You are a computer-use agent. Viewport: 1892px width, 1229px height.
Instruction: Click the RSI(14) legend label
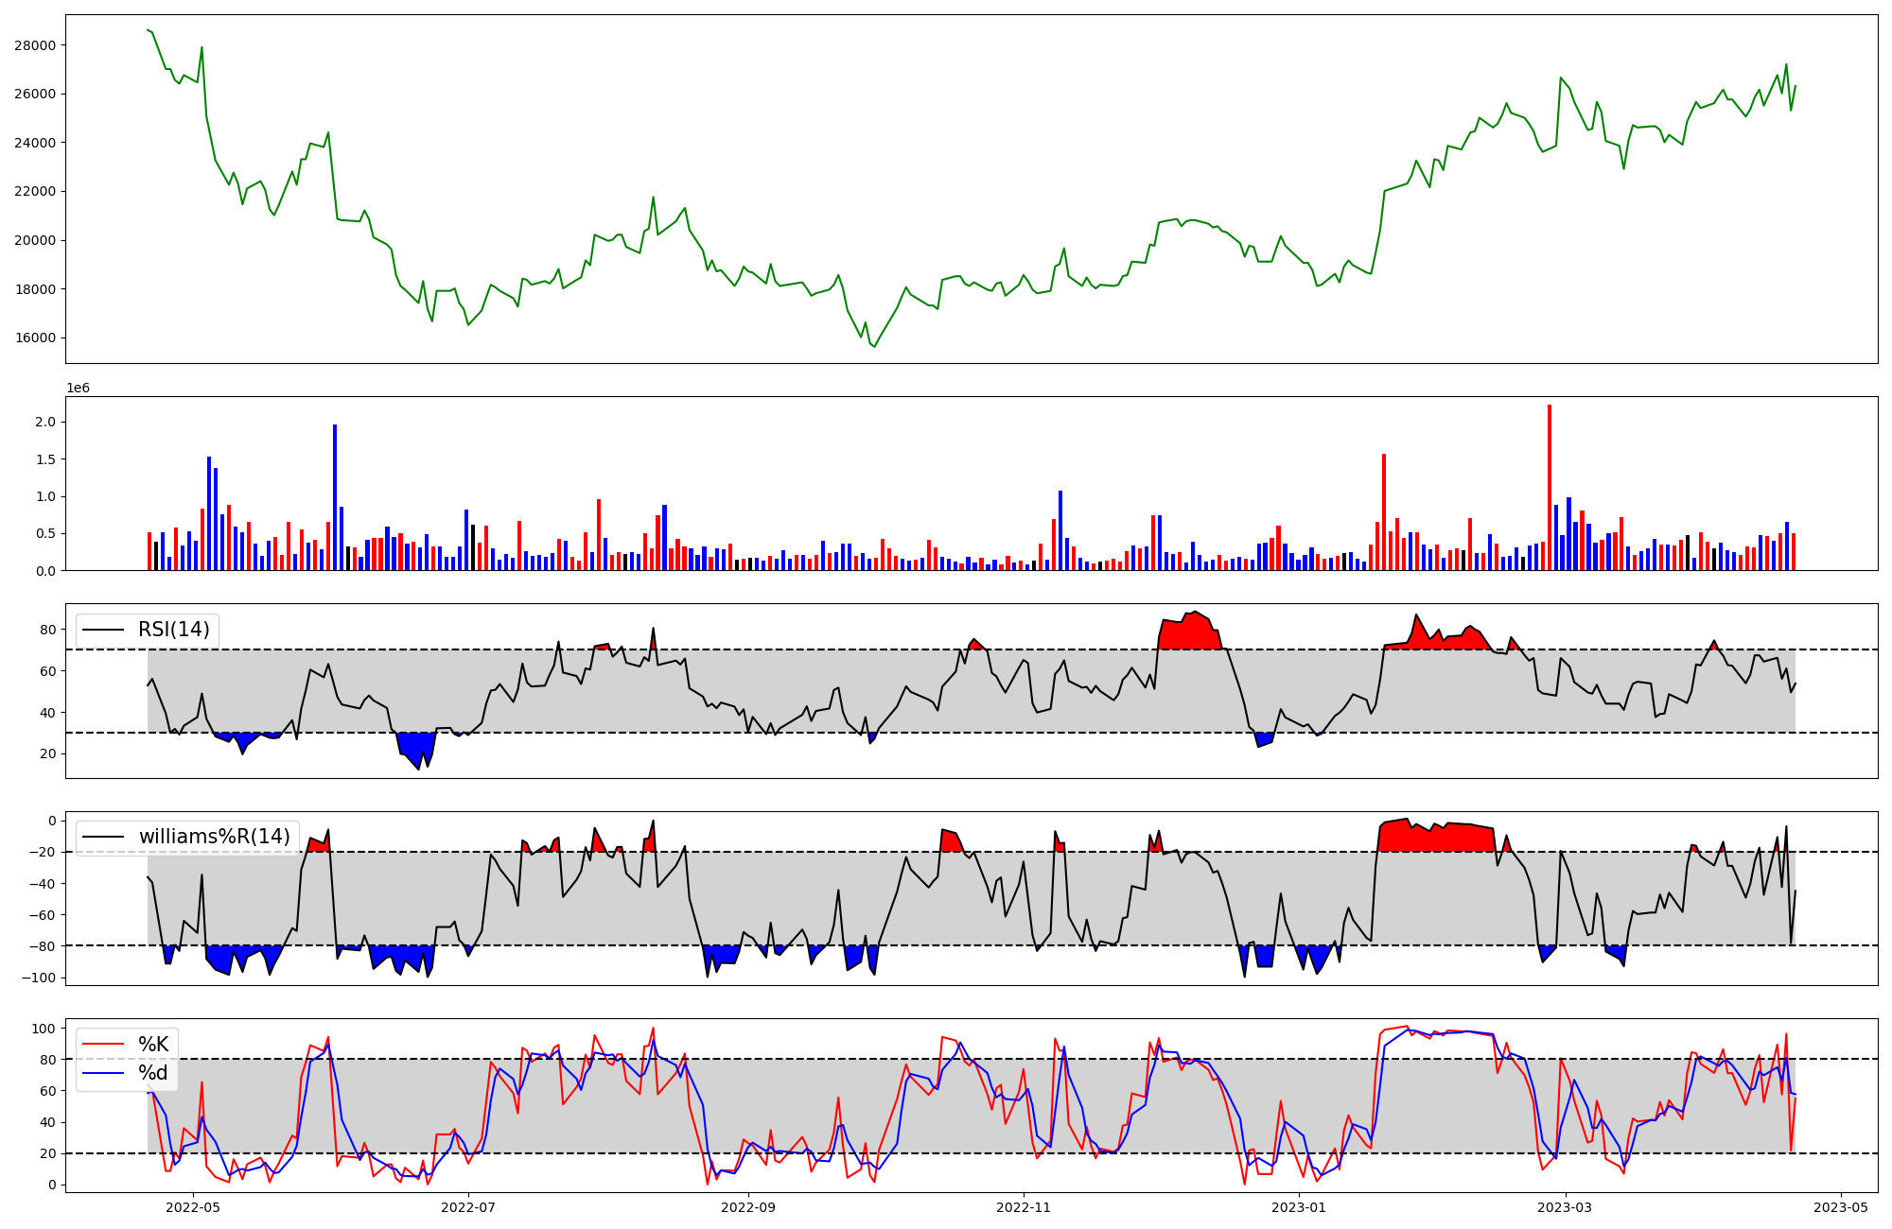[x=174, y=630]
